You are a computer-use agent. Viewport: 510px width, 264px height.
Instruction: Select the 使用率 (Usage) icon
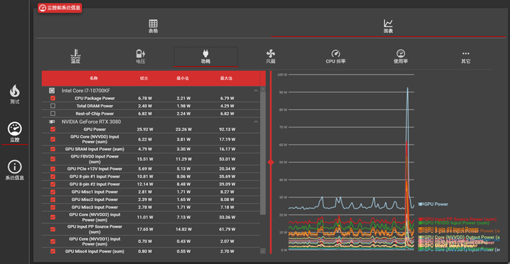coord(400,57)
